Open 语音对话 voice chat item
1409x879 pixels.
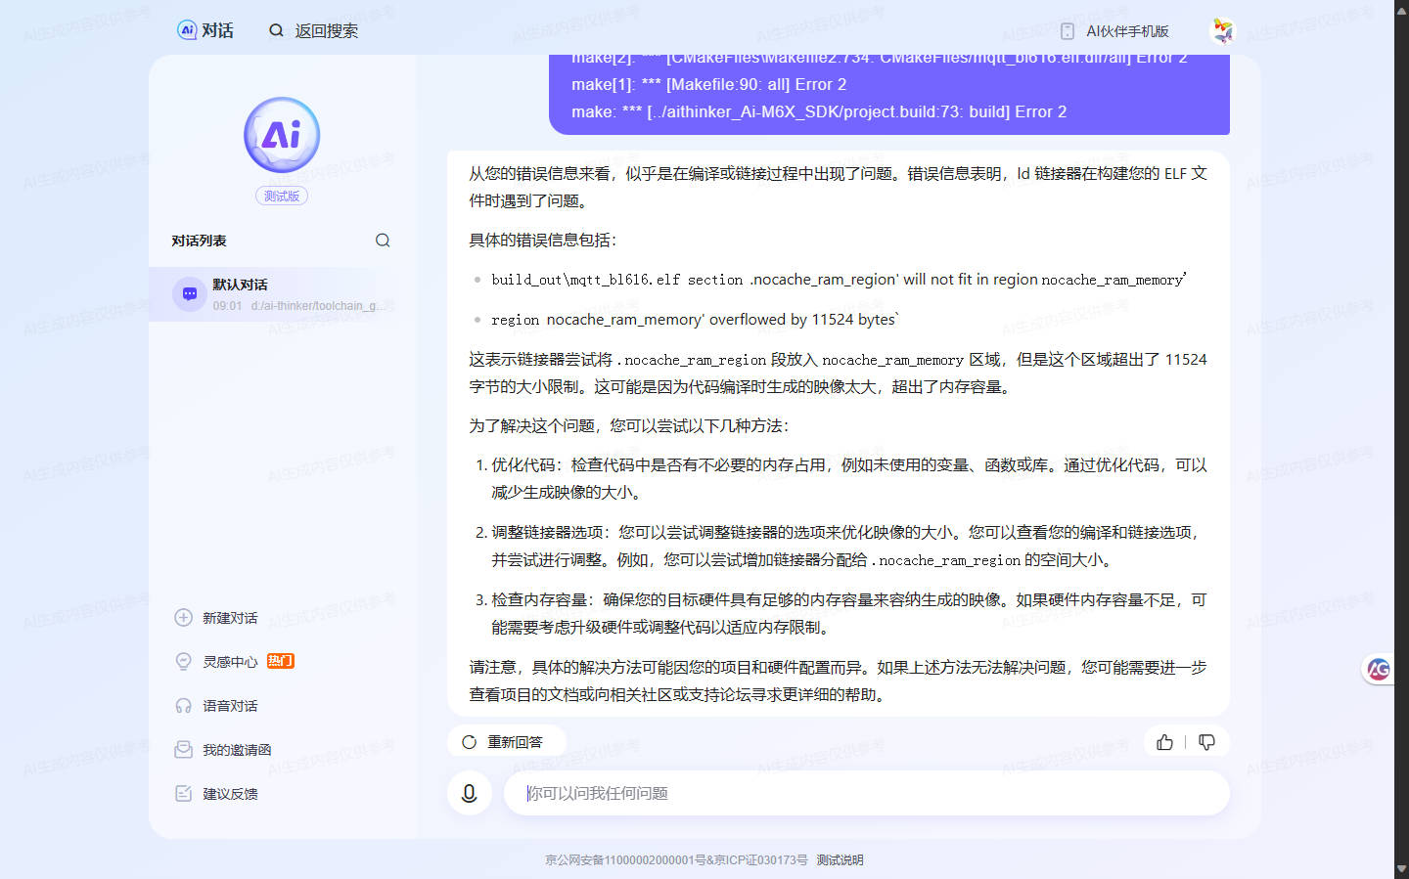coord(230,706)
